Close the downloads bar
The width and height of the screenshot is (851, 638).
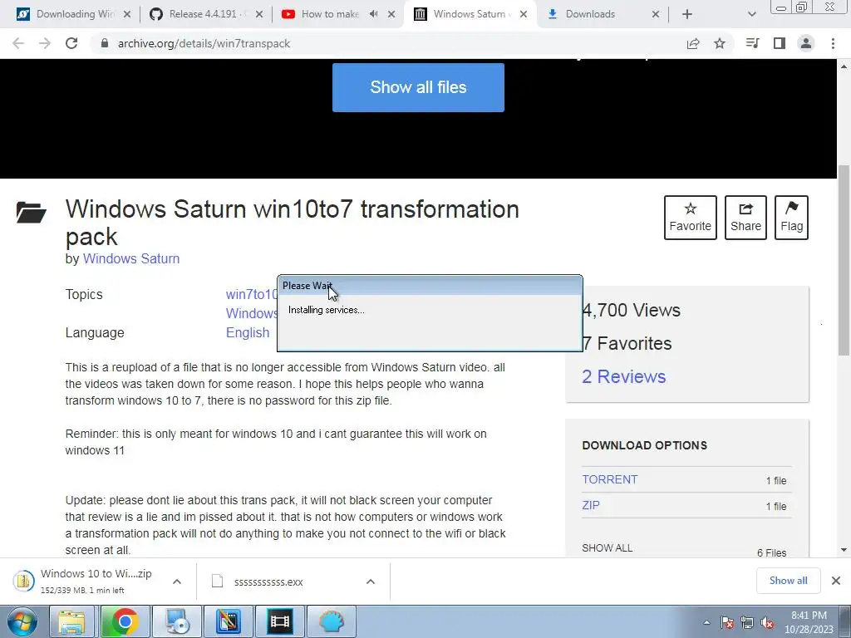tap(836, 581)
